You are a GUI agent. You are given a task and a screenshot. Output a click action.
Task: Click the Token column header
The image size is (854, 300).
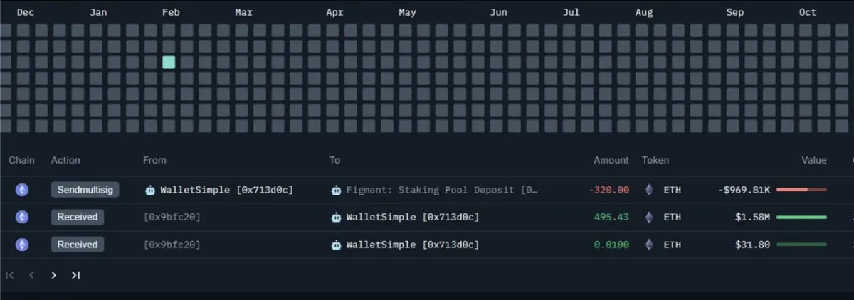coord(655,160)
